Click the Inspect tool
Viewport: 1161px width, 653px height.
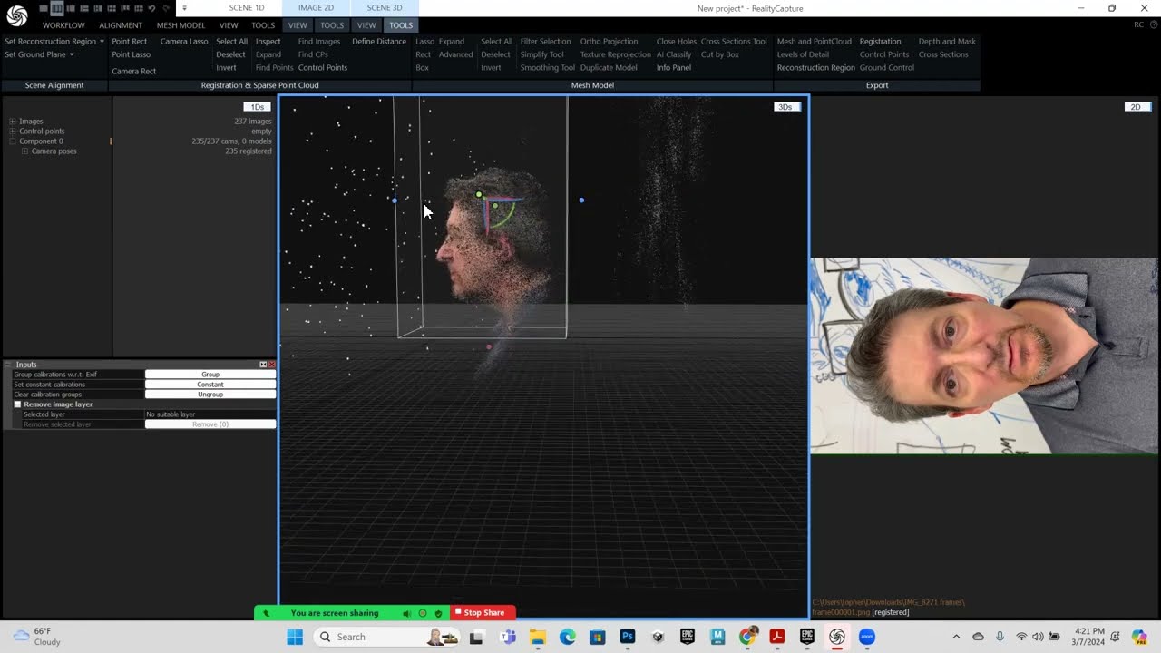click(268, 41)
